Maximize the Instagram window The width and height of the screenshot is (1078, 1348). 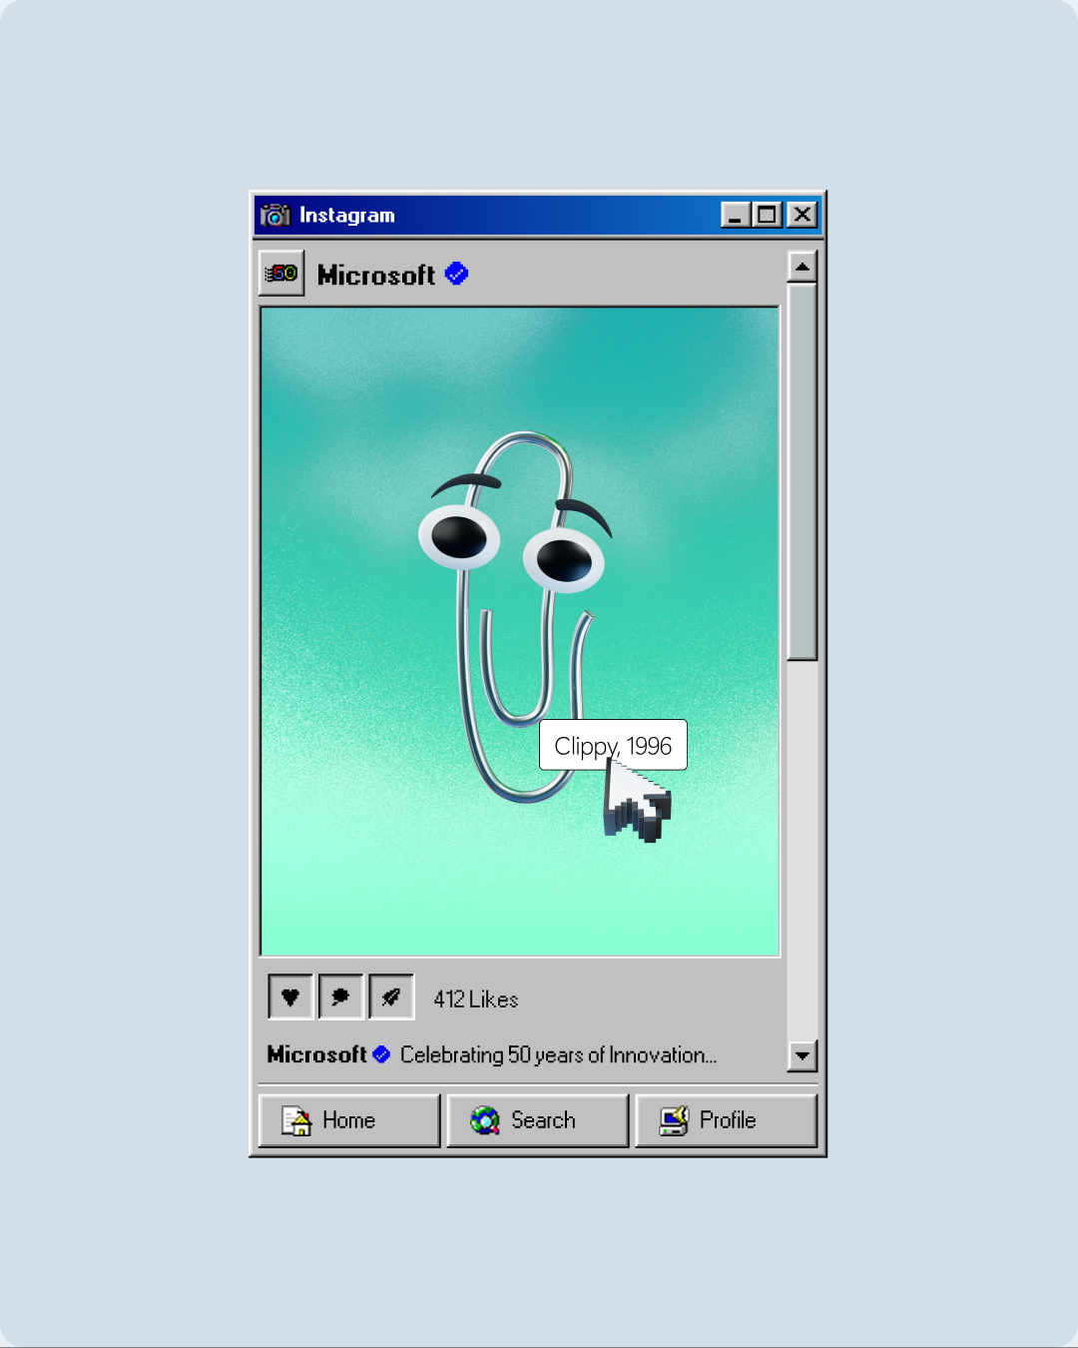click(x=767, y=215)
